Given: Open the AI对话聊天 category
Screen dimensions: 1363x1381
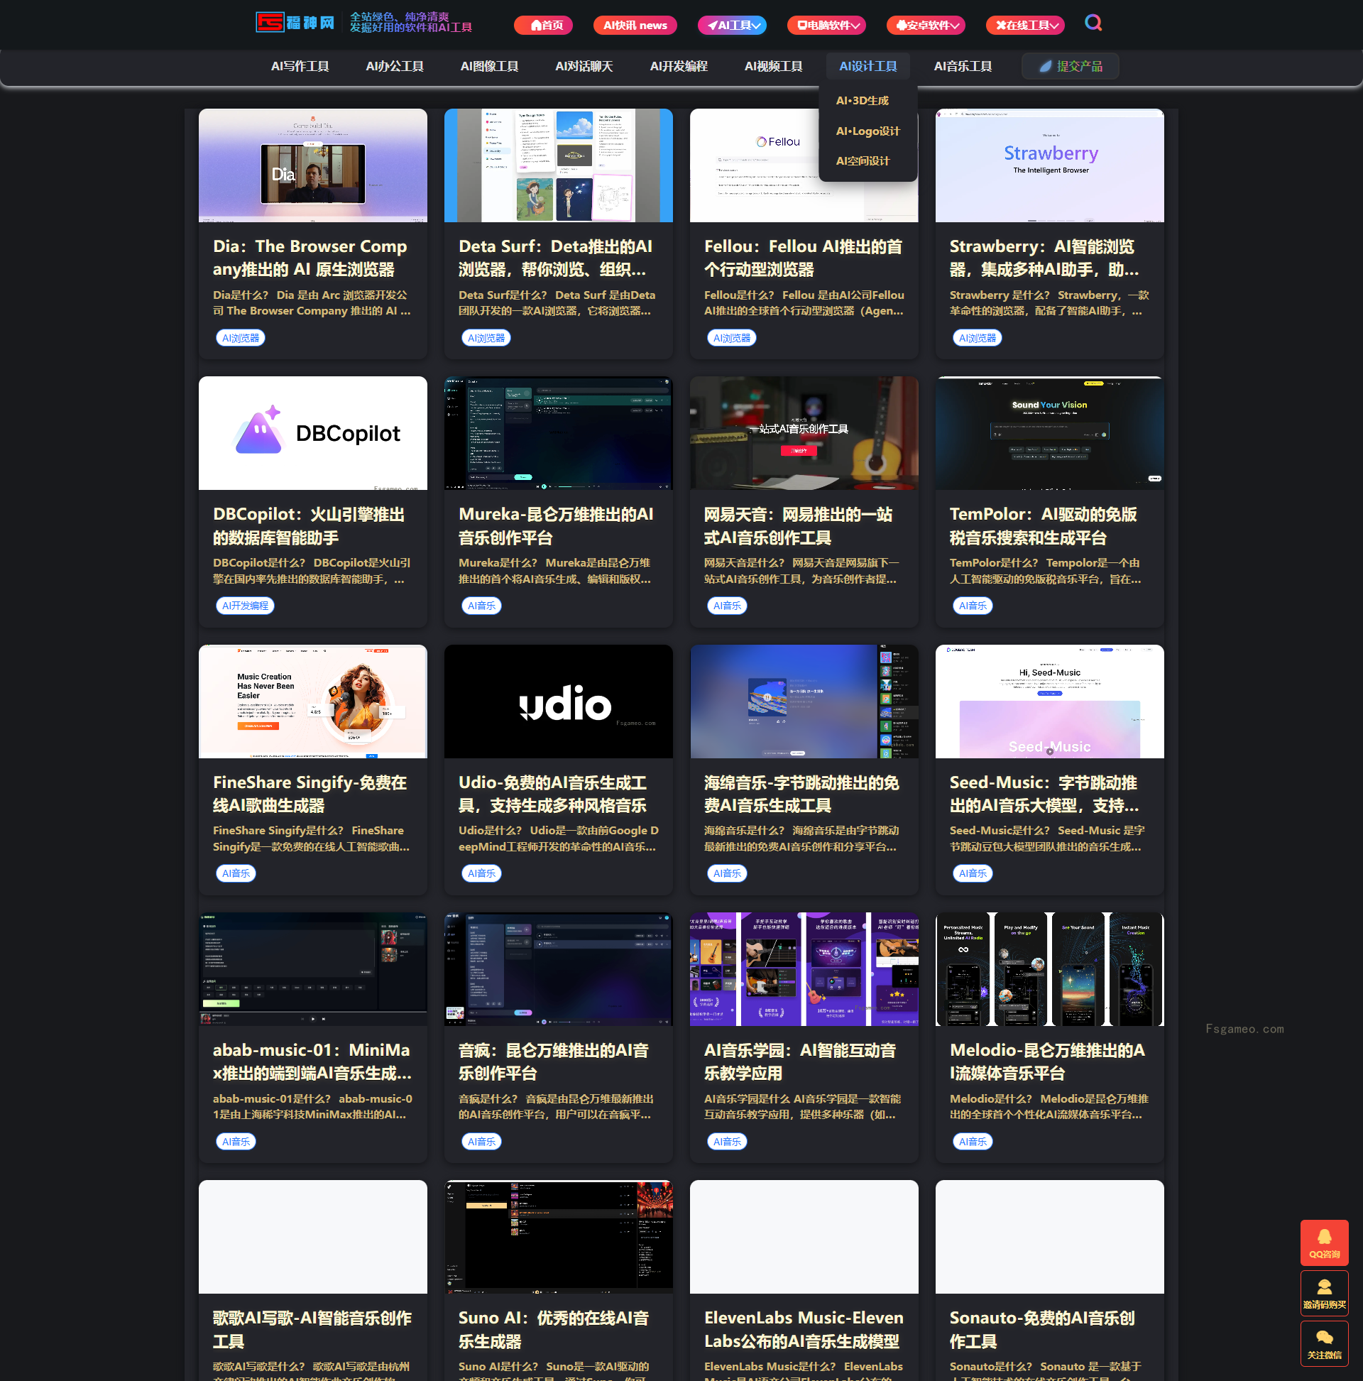Looking at the screenshot, I should pyautogui.click(x=584, y=67).
